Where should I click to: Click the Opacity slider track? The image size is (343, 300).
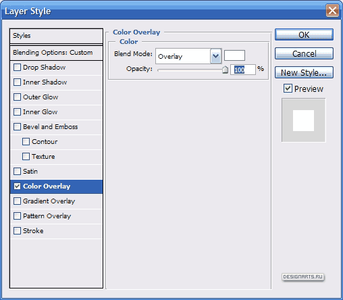click(191, 70)
